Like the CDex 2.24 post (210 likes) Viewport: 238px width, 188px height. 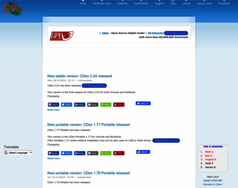click(x=143, y=103)
